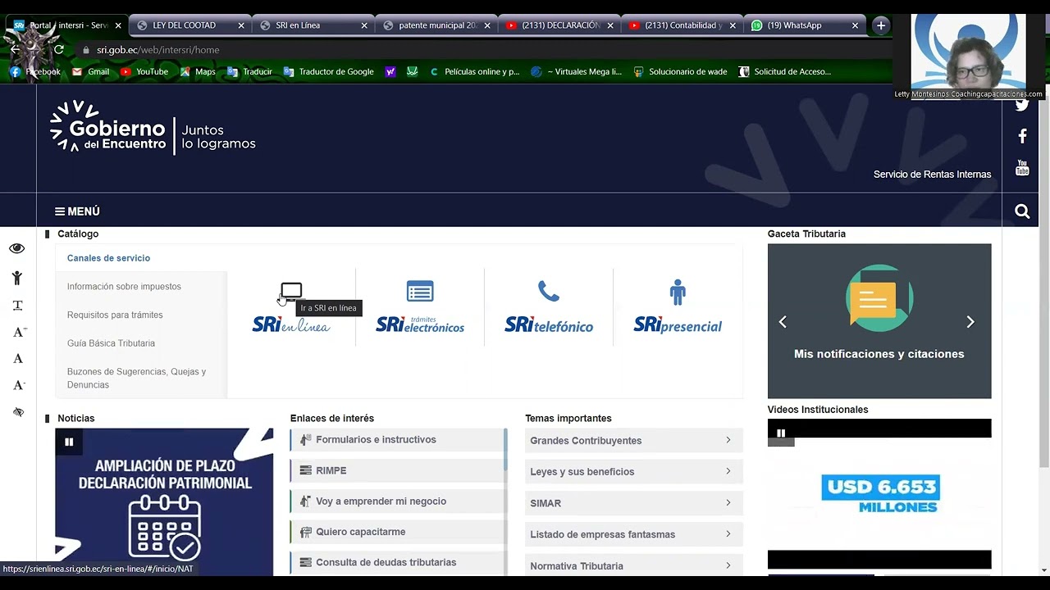The width and height of the screenshot is (1050, 590).
Task: Show previous Gaceta Tributaria slide
Action: click(x=783, y=322)
